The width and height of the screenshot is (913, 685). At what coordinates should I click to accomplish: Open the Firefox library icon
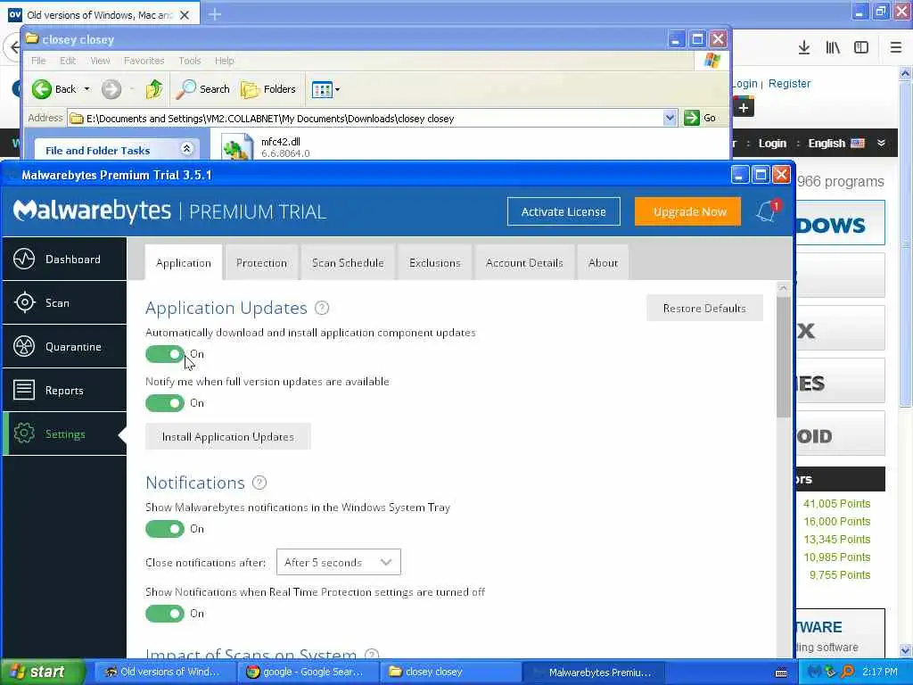[833, 48]
